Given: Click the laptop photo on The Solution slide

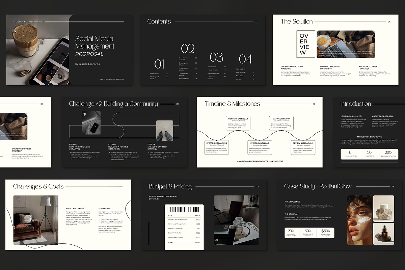Looking at the screenshot, I should pos(346,44).
